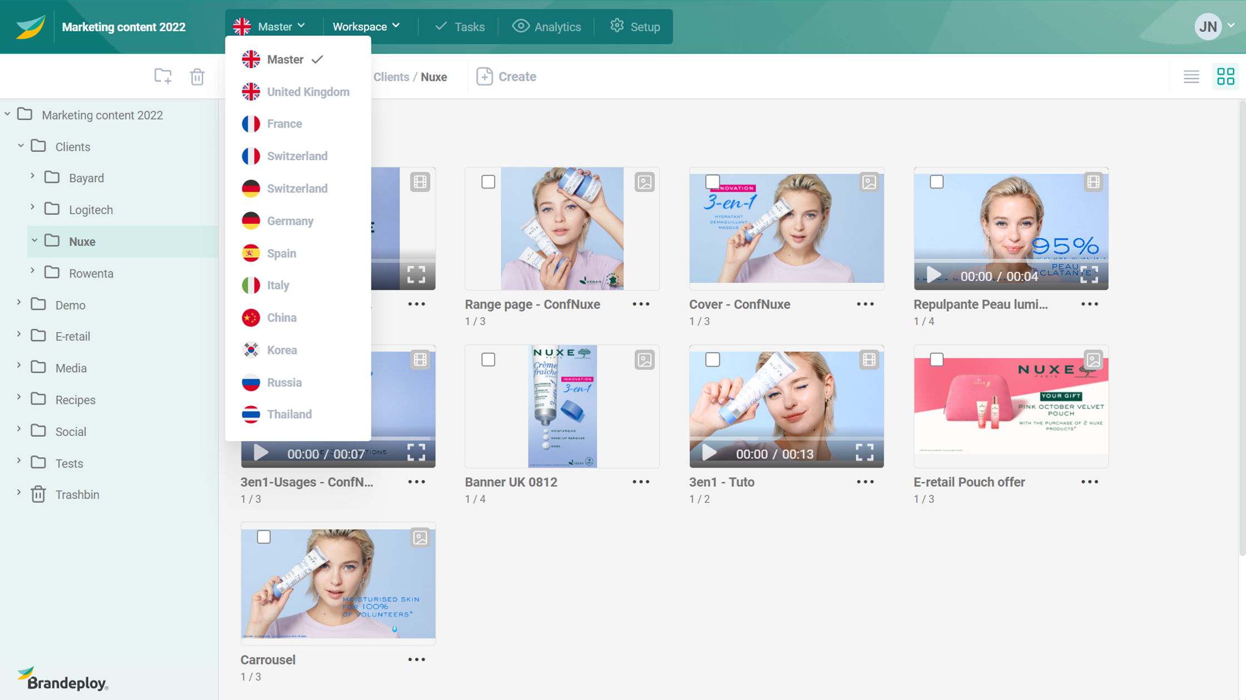Check the Carrousel item checkbox
Screen dimensions: 1246x700
click(264, 537)
